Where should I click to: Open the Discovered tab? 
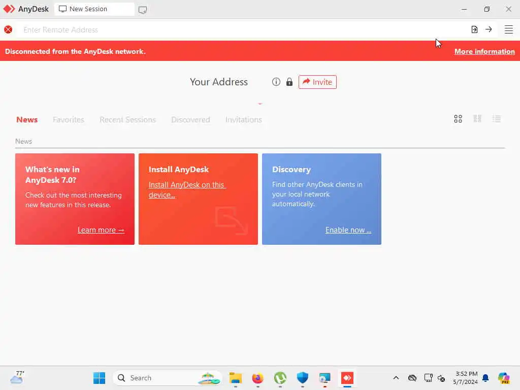point(191,120)
